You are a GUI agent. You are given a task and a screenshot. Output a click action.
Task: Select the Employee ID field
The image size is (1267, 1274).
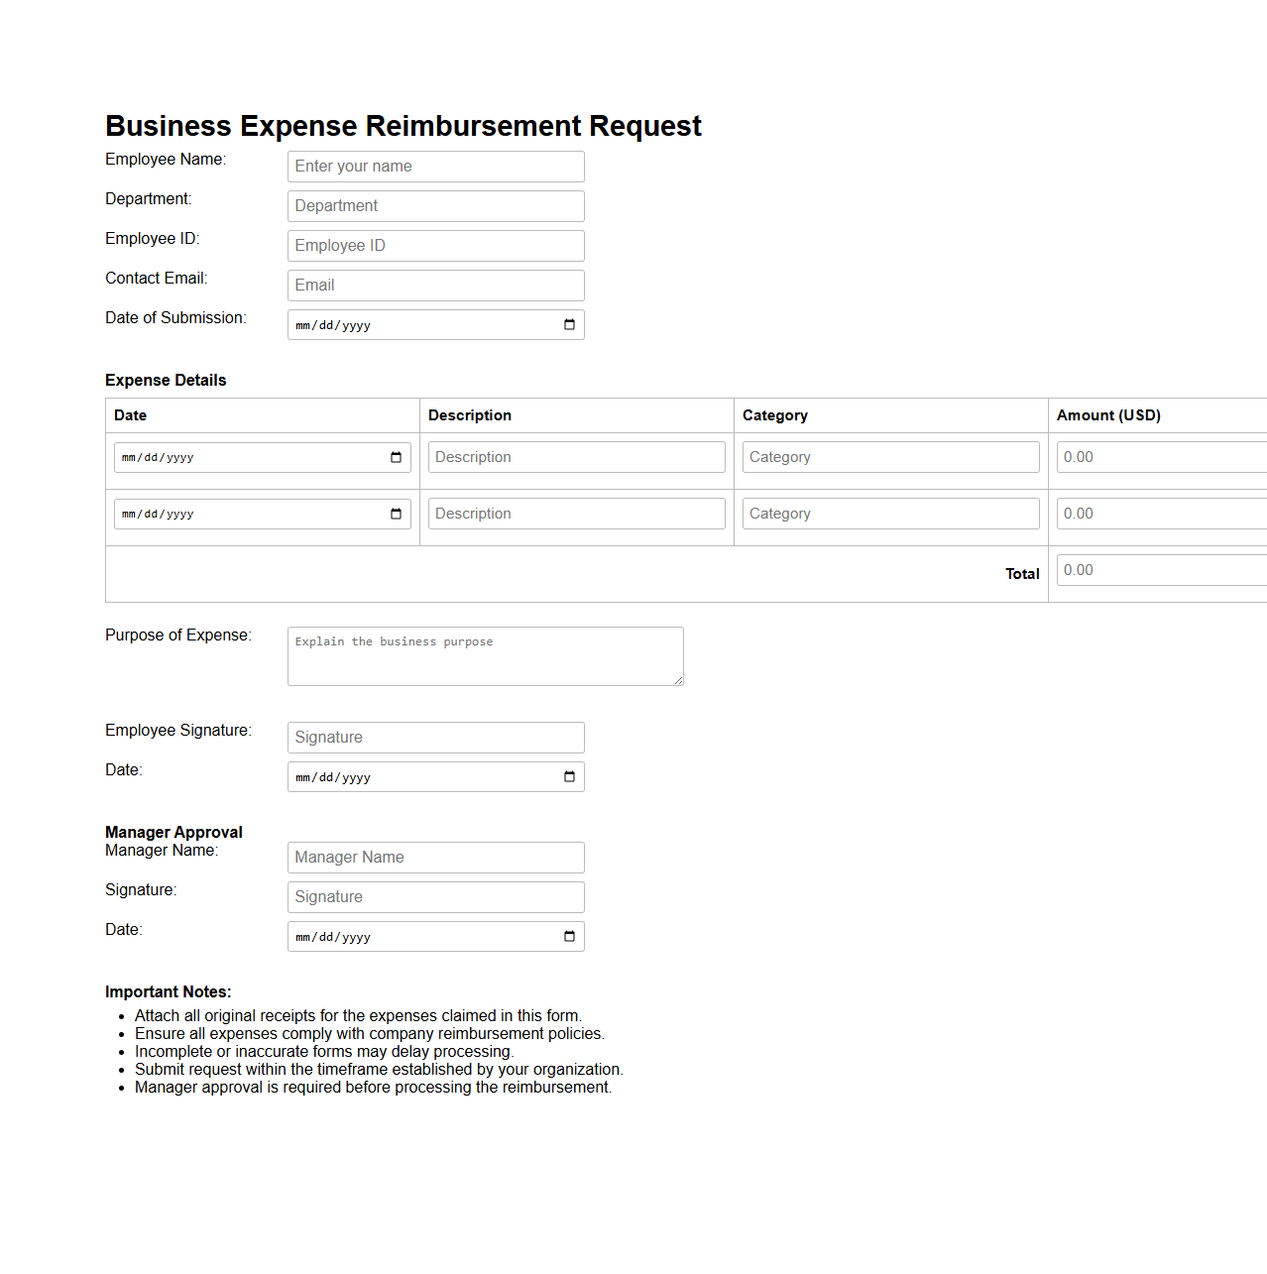[x=435, y=246]
